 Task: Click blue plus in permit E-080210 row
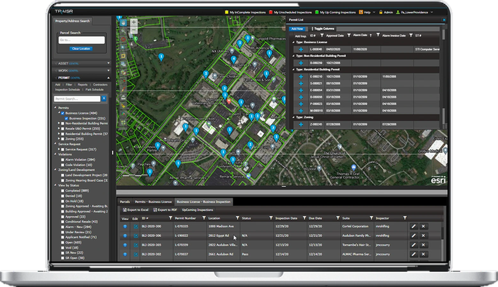[301, 77]
